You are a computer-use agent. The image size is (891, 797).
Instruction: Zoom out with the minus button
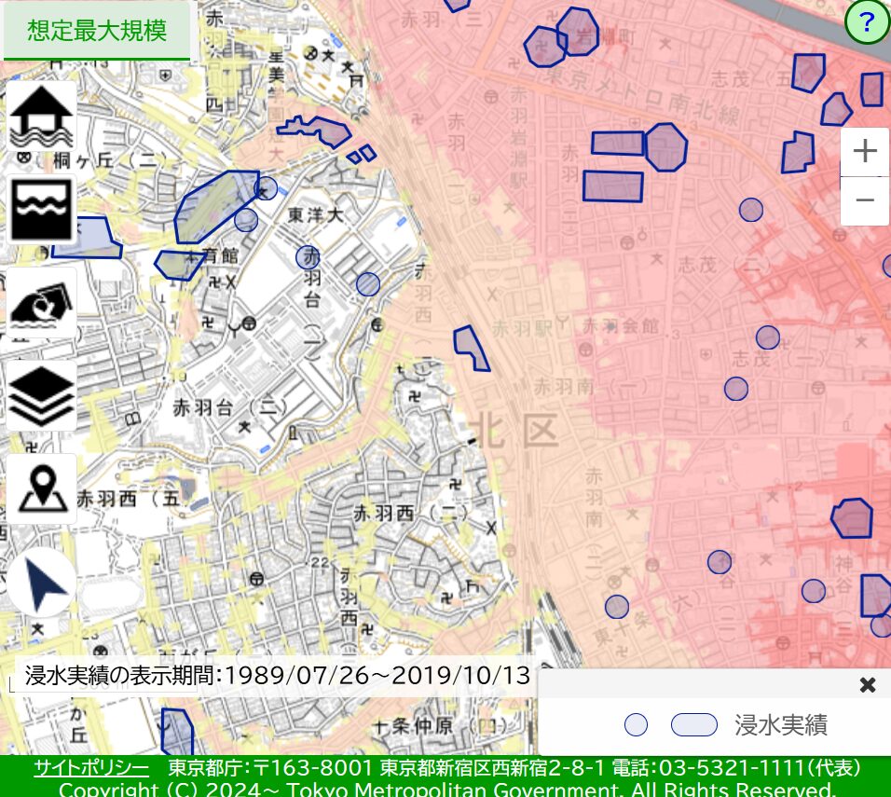[864, 200]
